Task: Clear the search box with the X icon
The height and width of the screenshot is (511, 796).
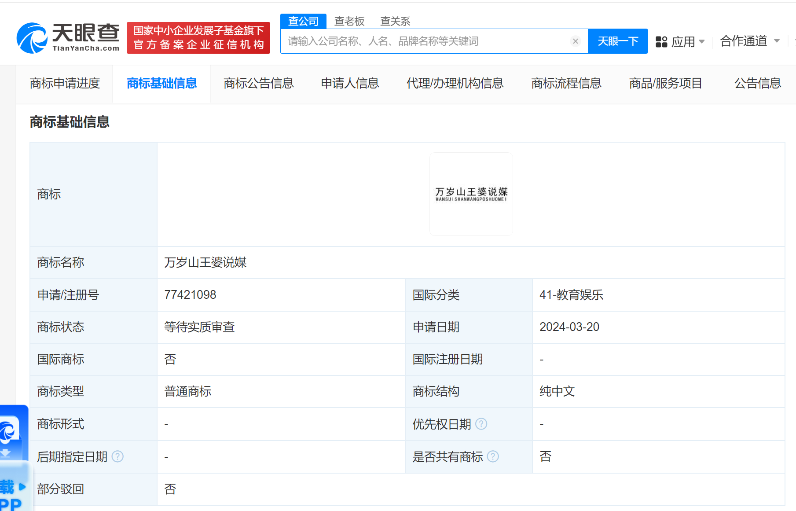Action: (575, 41)
